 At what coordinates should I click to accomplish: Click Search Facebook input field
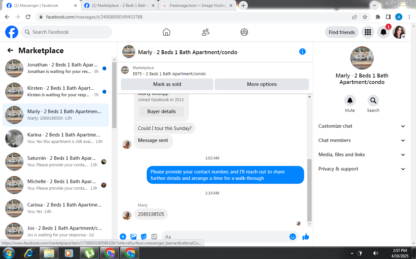click(x=66, y=32)
